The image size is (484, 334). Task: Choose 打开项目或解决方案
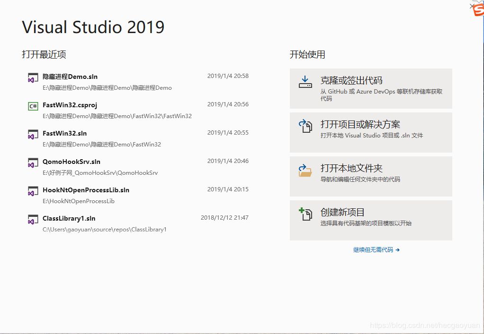pos(371,132)
